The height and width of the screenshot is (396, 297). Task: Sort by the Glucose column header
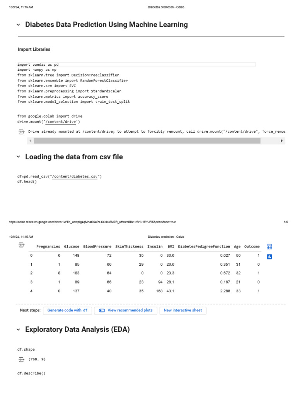72,246
